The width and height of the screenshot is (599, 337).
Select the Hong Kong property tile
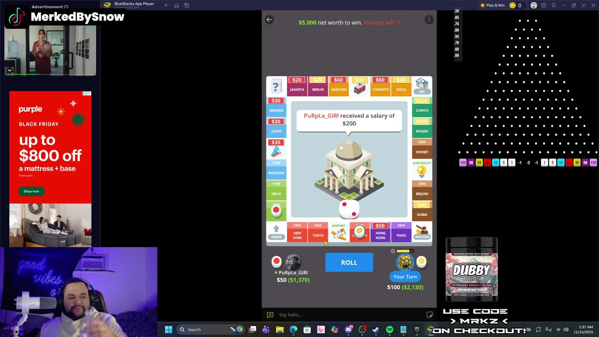click(x=380, y=232)
